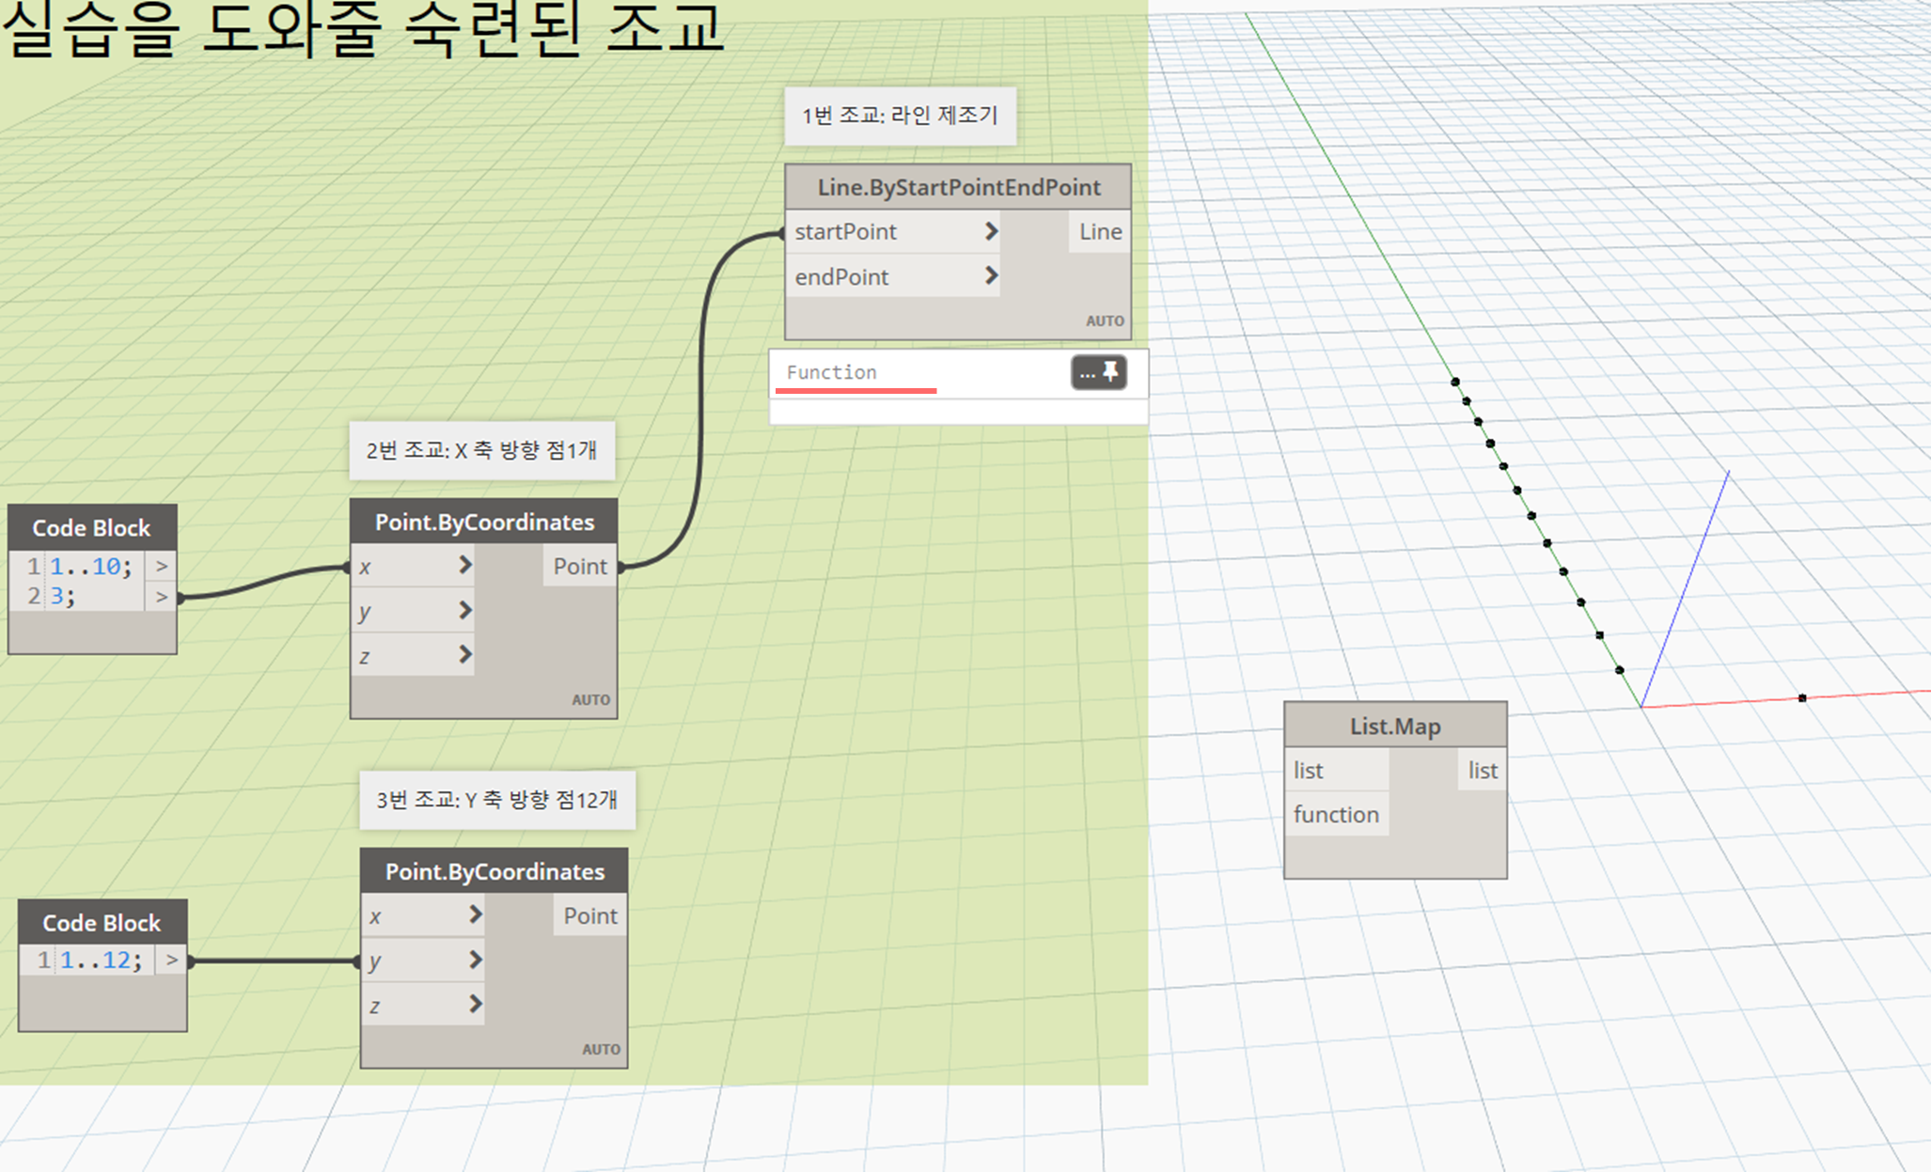Click output port of code line 1..10
This screenshot has height=1172, width=1931.
[161, 566]
